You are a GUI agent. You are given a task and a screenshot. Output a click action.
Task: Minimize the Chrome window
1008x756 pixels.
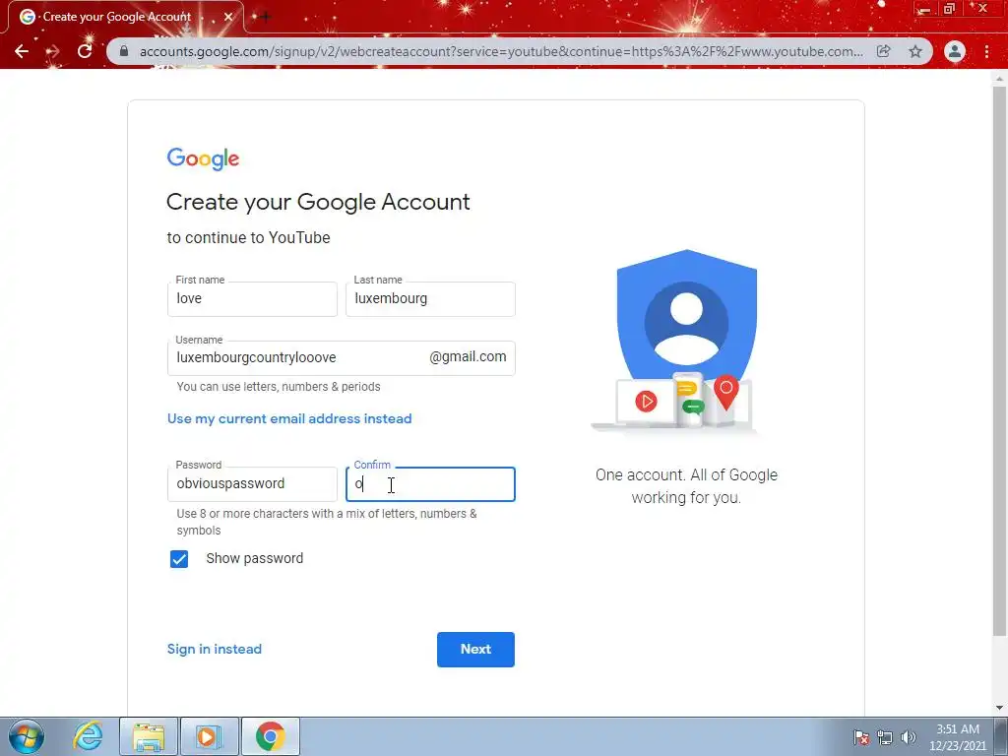(925, 9)
